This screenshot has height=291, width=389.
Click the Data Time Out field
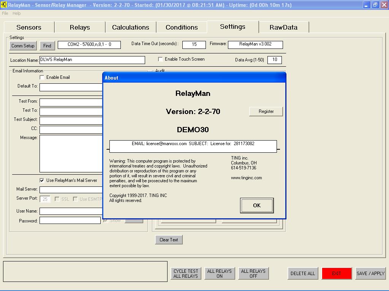click(x=194, y=45)
